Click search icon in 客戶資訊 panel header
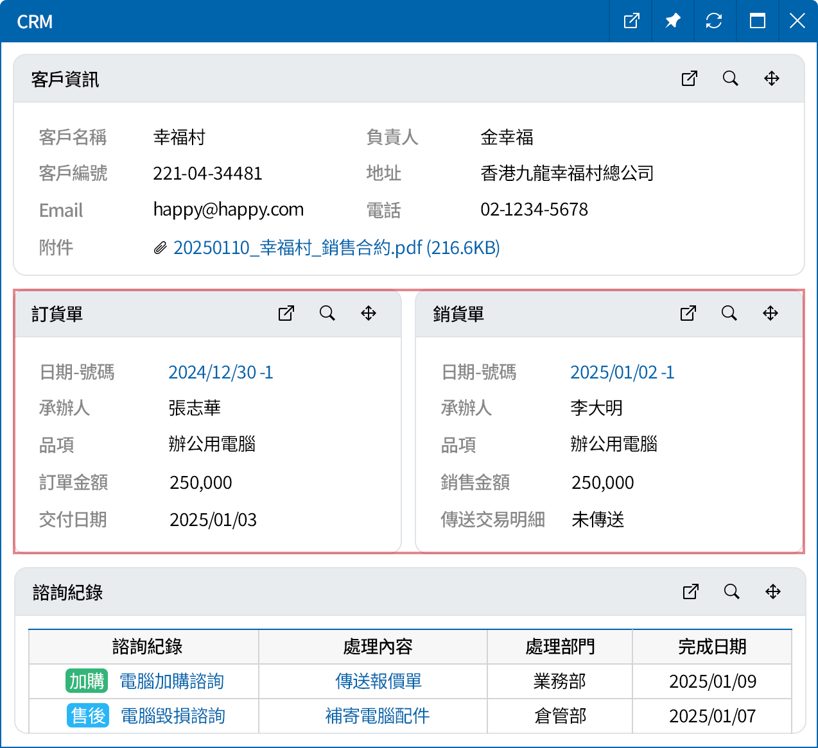Viewport: 818px width, 748px height. click(x=730, y=78)
